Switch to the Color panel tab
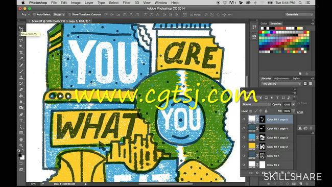This screenshot has height=187, width=332. point(264,24)
